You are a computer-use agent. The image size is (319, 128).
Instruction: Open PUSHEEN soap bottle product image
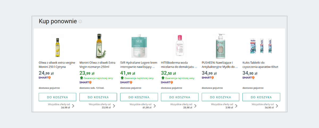click(220, 46)
